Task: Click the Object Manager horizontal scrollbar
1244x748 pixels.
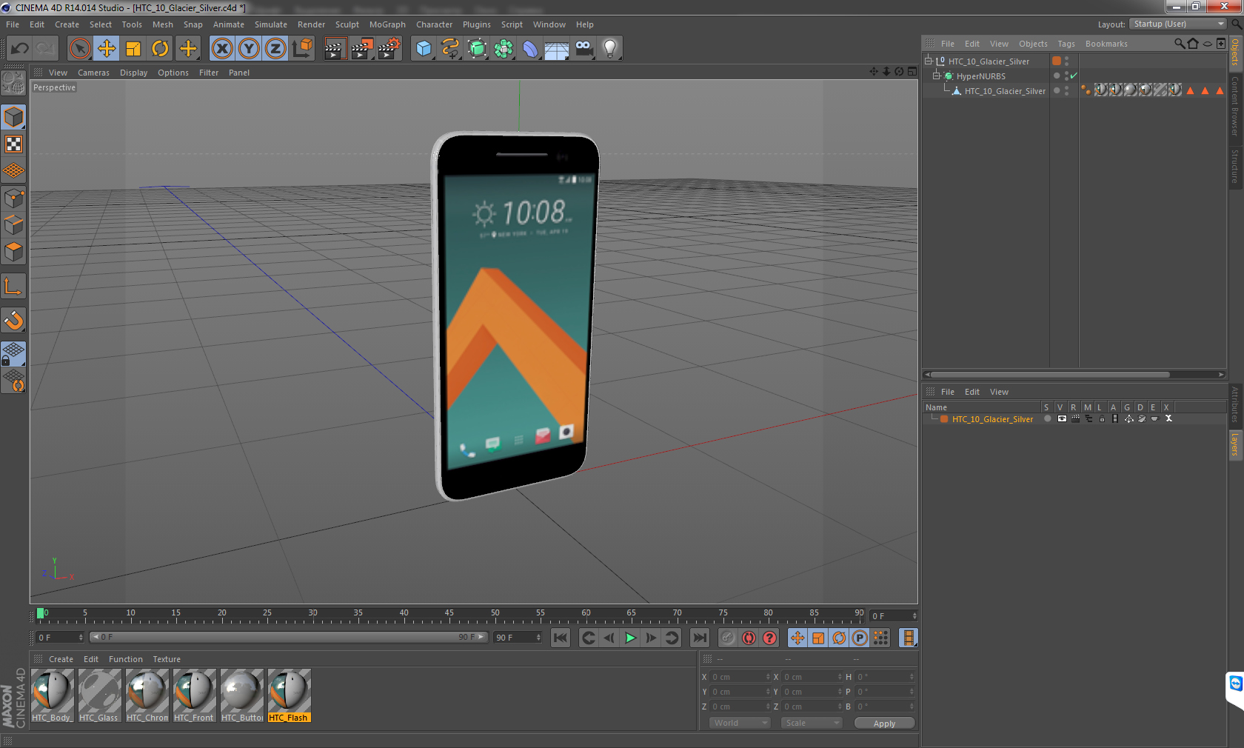Action: coord(1050,374)
